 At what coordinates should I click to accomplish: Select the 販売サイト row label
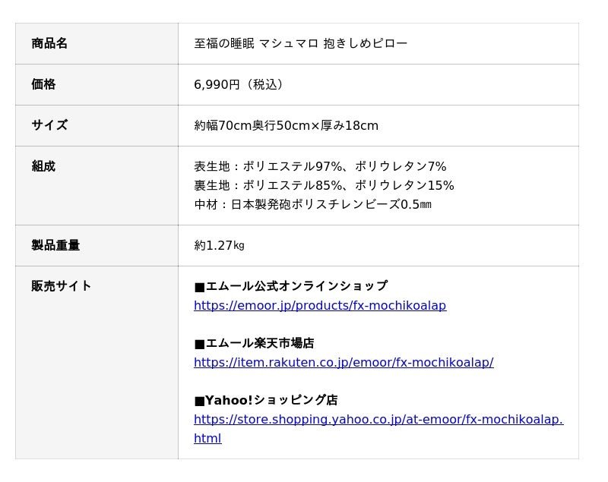[x=62, y=286]
